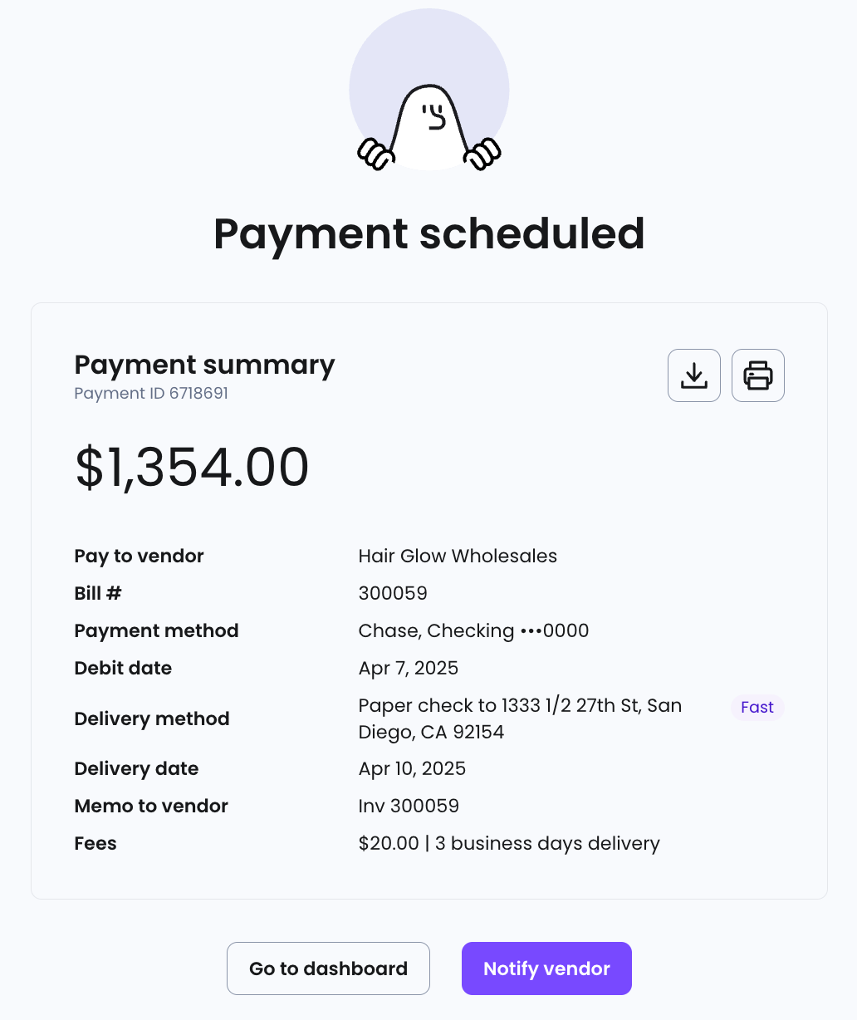Click the paper check delivery address
The height and width of the screenshot is (1020, 857).
[x=520, y=718]
